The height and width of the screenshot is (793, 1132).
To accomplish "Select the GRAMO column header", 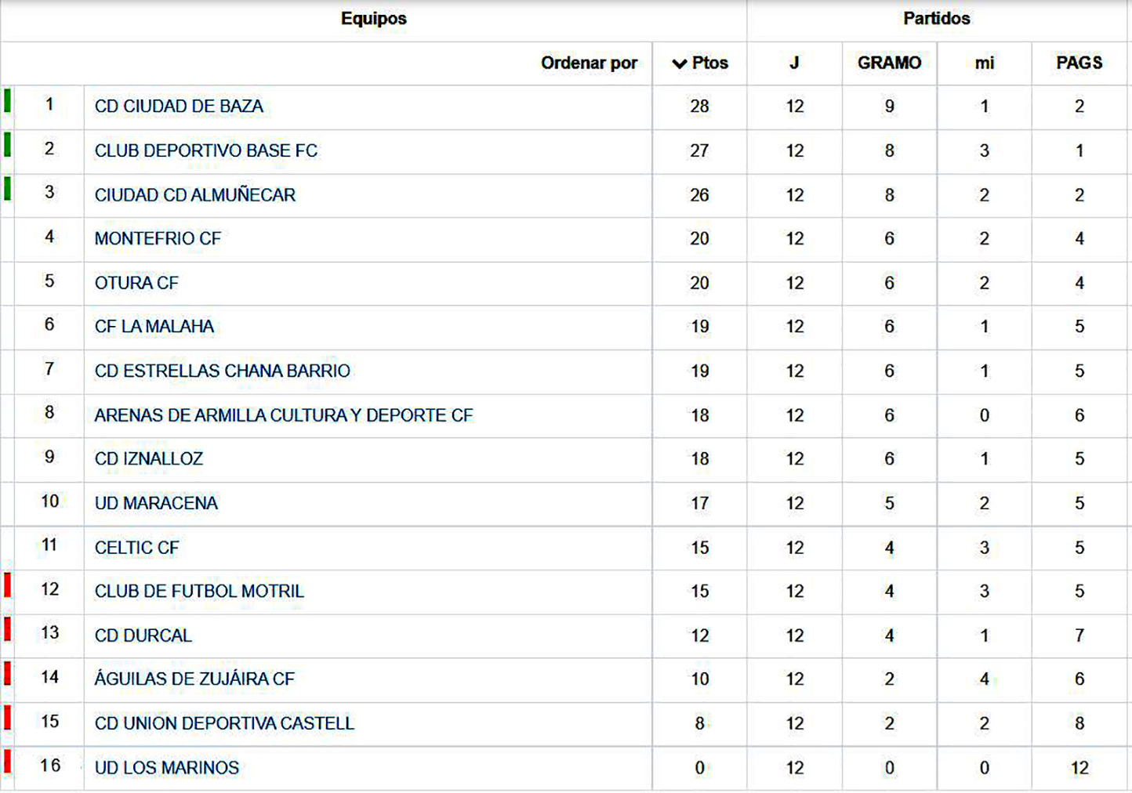I will [x=889, y=63].
